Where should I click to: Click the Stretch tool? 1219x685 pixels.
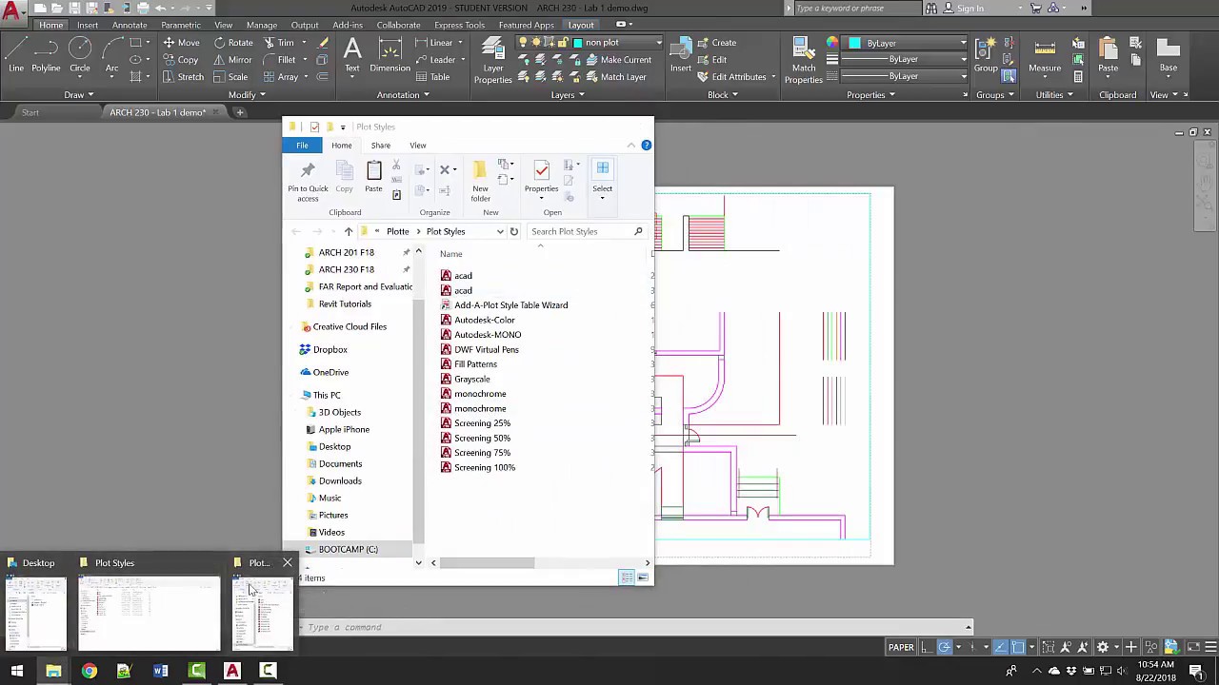tap(183, 77)
